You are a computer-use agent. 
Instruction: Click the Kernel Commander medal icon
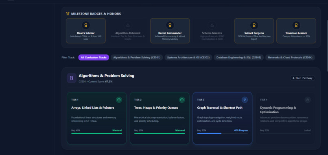pyautogui.click(x=170, y=25)
